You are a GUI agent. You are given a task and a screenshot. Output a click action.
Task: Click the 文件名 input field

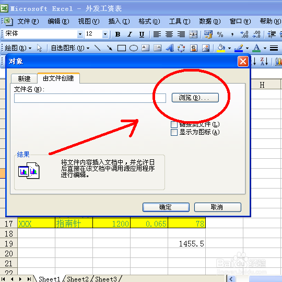click(90, 98)
